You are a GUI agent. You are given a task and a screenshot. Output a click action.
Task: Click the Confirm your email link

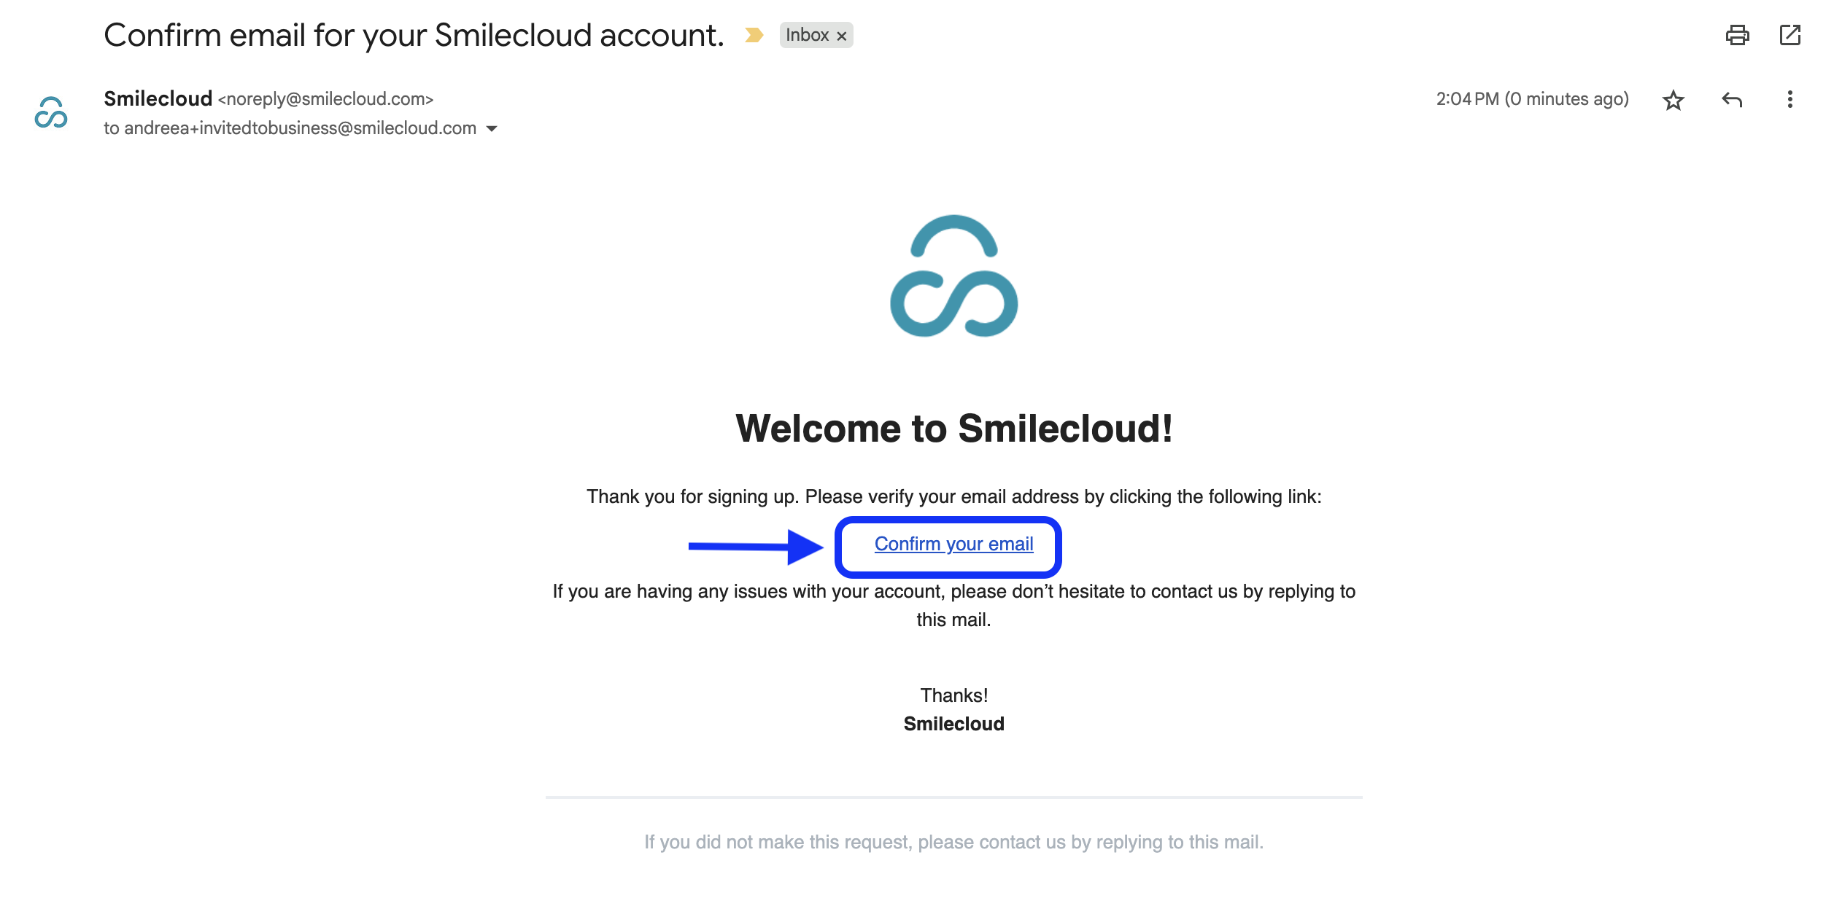[953, 544]
